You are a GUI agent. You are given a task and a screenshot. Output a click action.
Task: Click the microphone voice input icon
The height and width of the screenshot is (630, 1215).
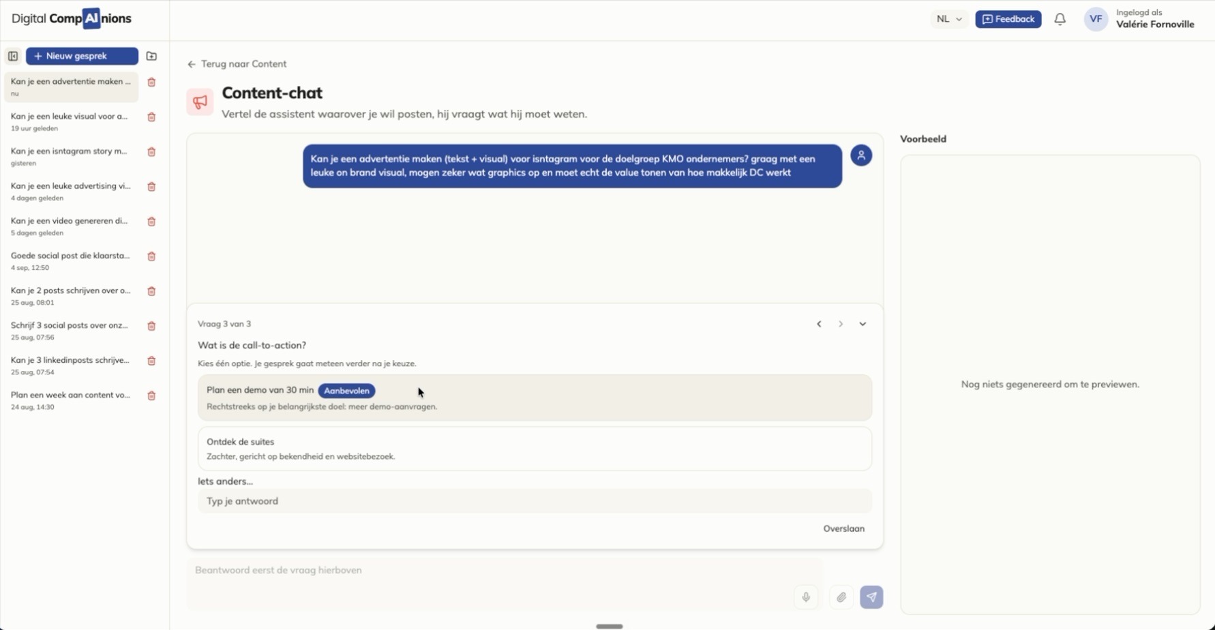click(806, 597)
